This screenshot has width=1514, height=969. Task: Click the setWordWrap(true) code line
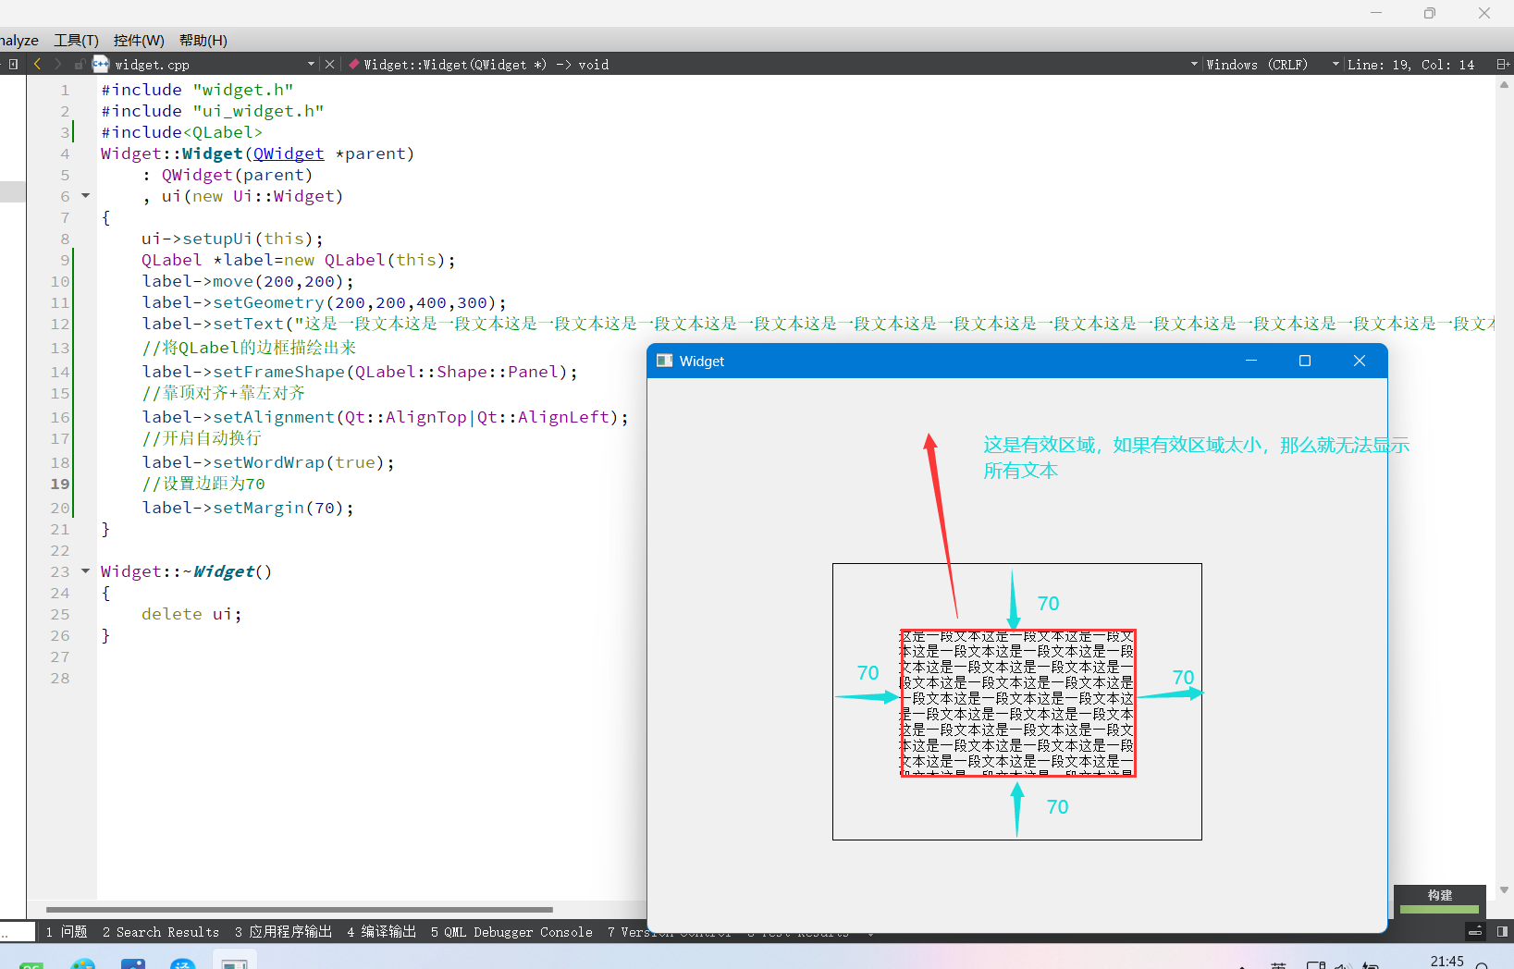tap(268, 462)
